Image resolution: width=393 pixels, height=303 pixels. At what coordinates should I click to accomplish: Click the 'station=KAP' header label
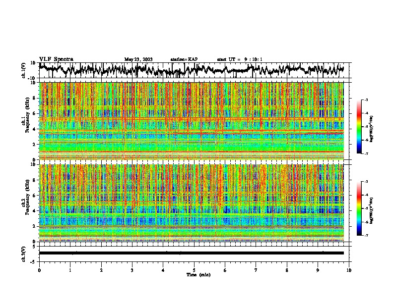[184, 59]
